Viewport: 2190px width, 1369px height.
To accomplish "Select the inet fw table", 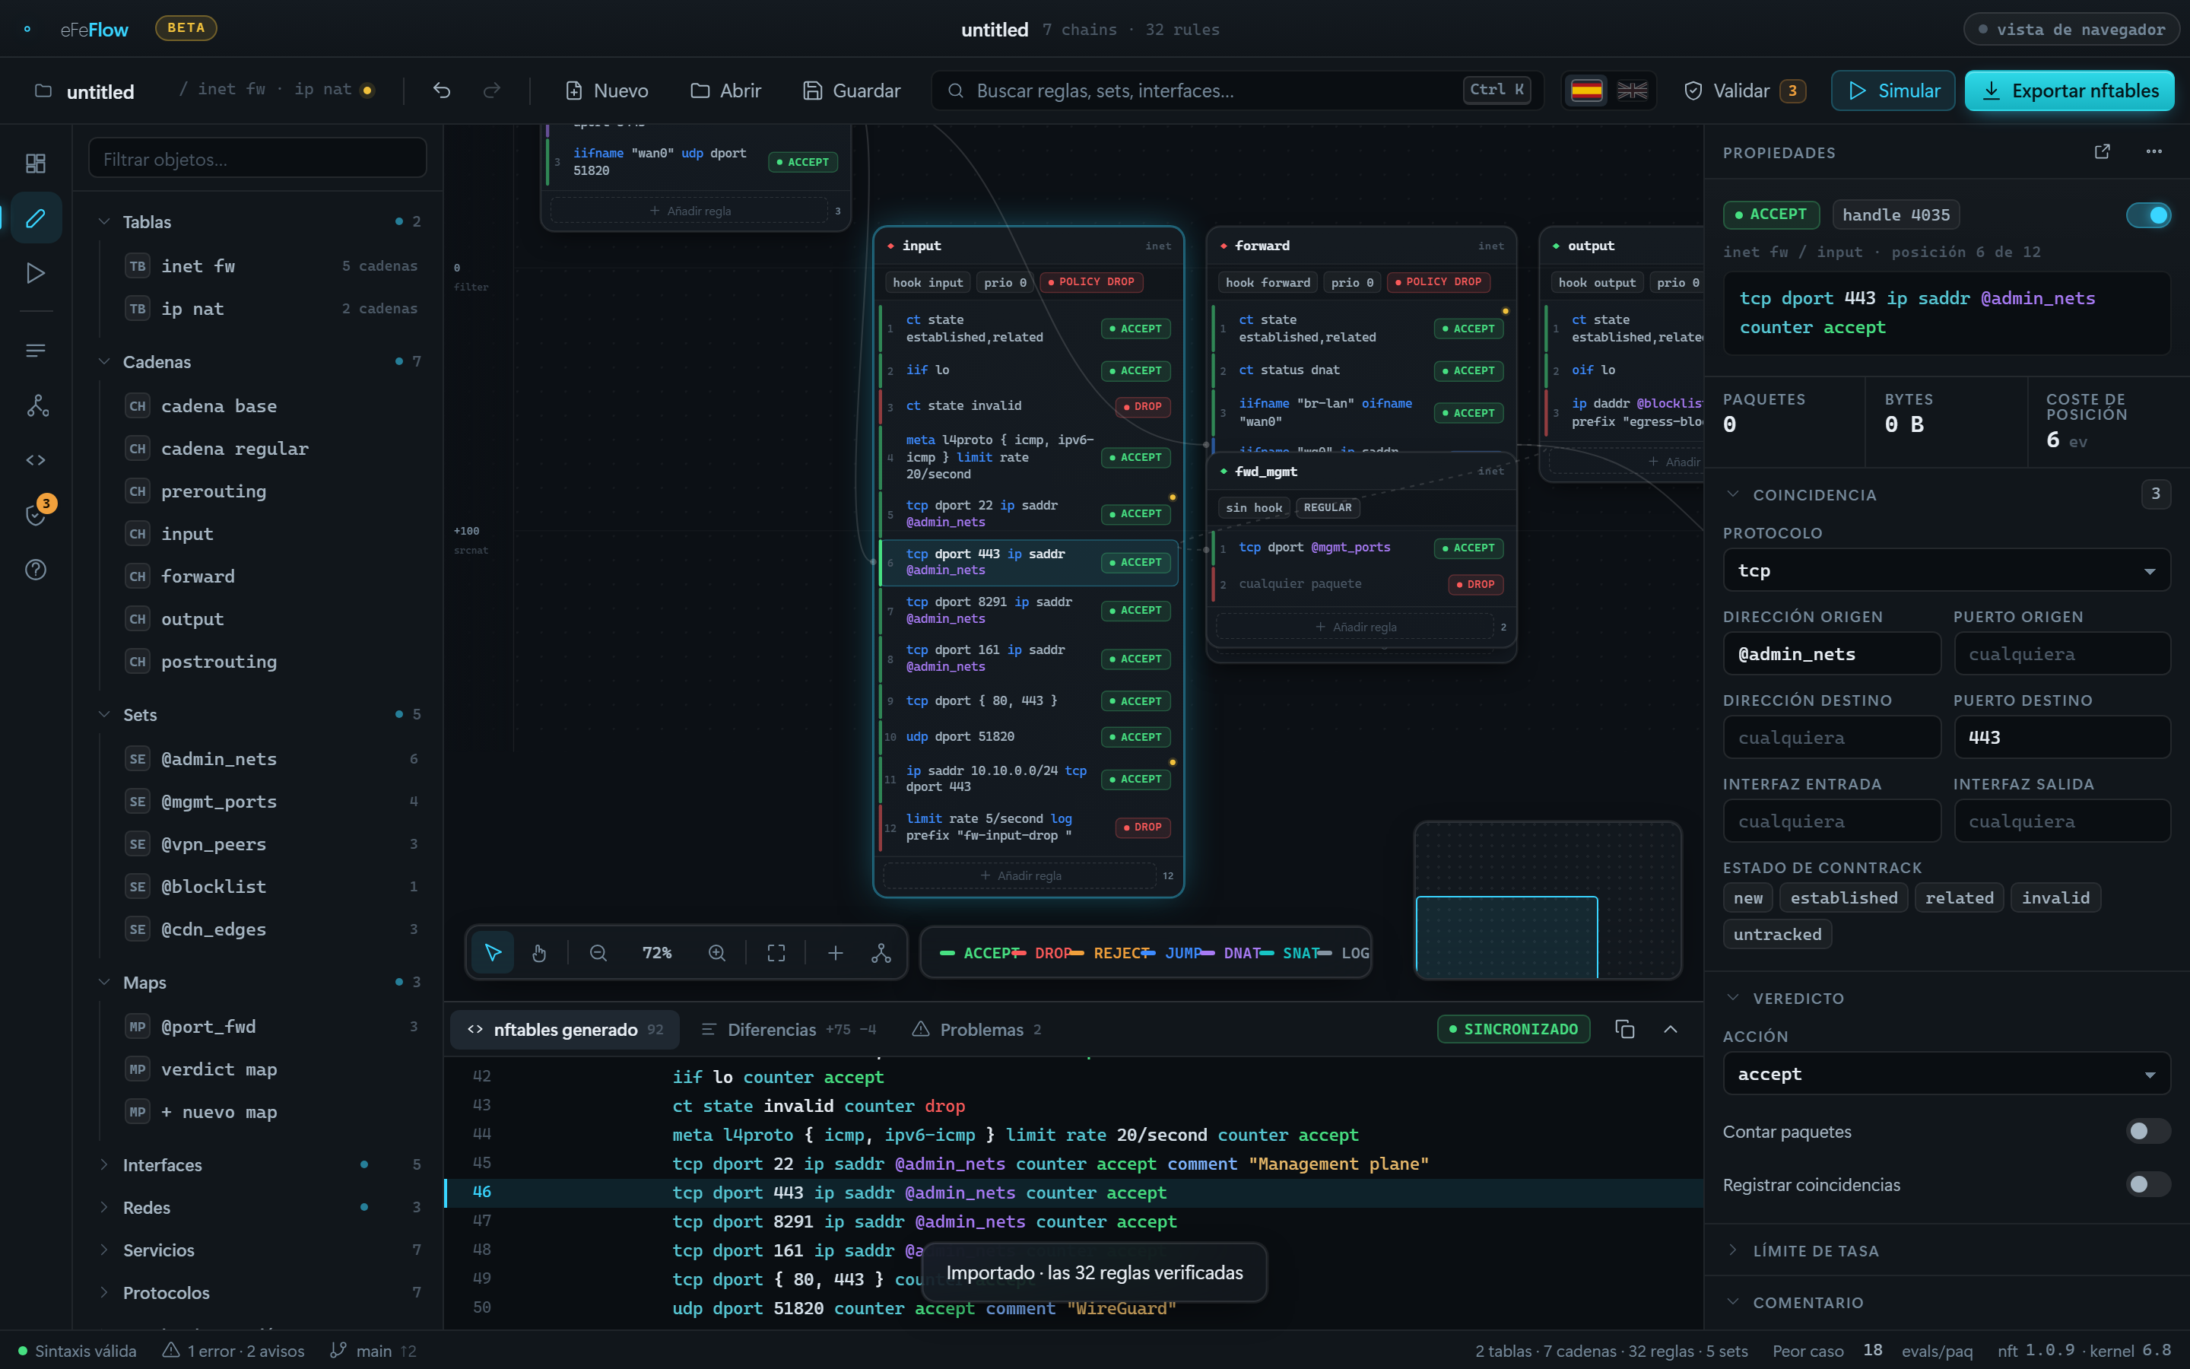I will pyautogui.click(x=271, y=266).
